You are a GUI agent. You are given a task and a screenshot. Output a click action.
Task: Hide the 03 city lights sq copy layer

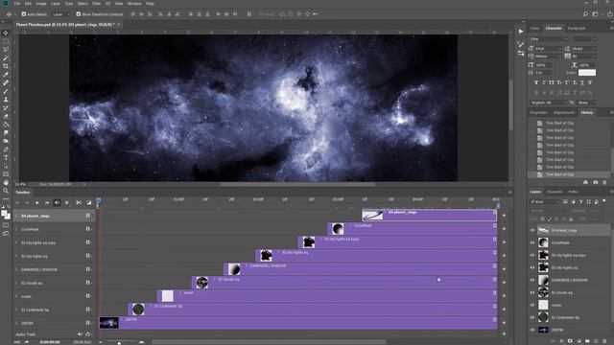pos(532,256)
